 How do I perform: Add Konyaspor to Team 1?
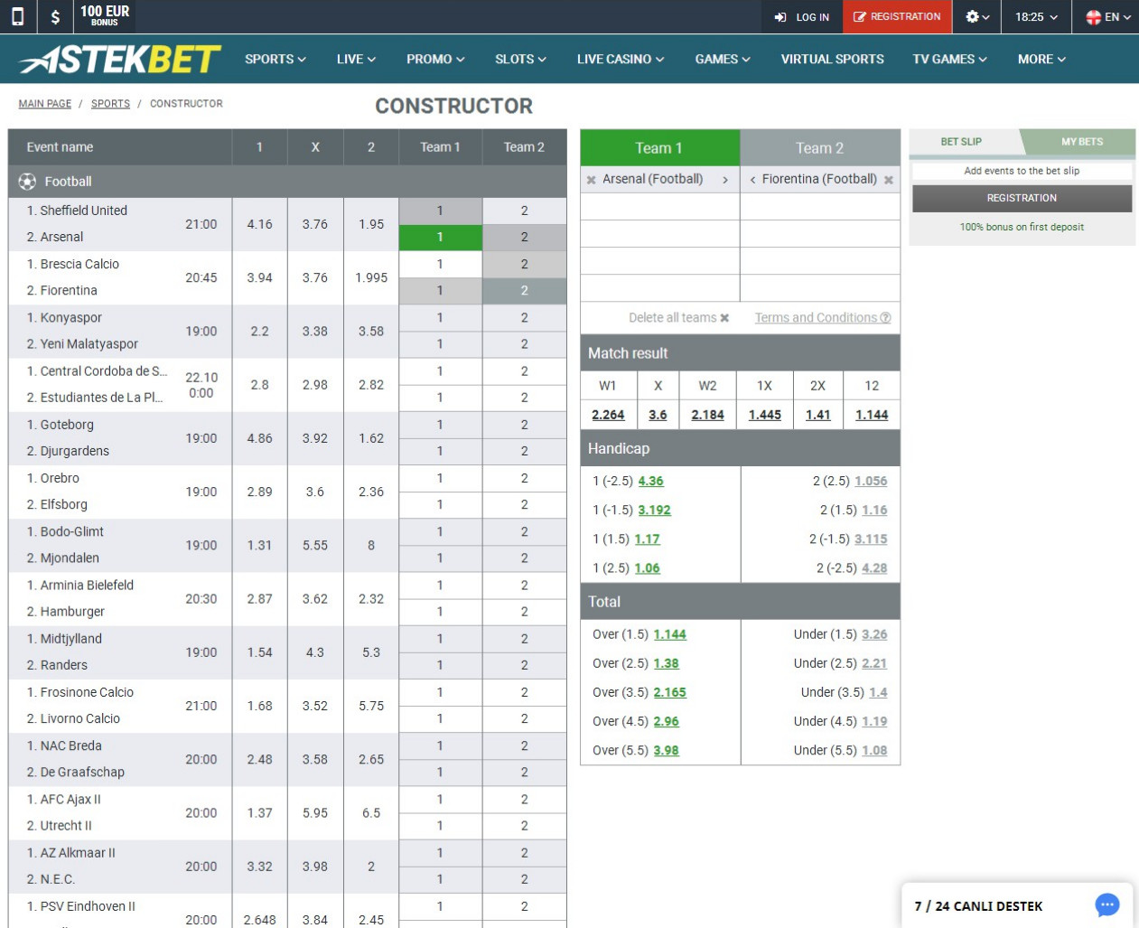point(440,317)
